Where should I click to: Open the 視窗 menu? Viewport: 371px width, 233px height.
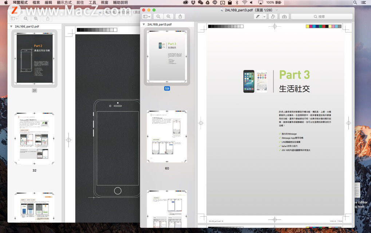pos(104,3)
